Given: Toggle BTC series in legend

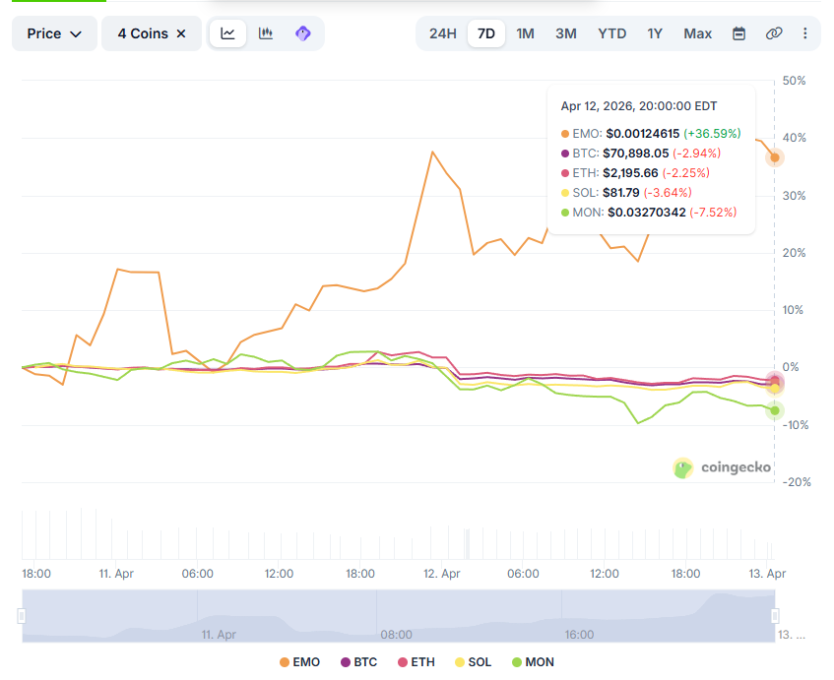Looking at the screenshot, I should [358, 662].
